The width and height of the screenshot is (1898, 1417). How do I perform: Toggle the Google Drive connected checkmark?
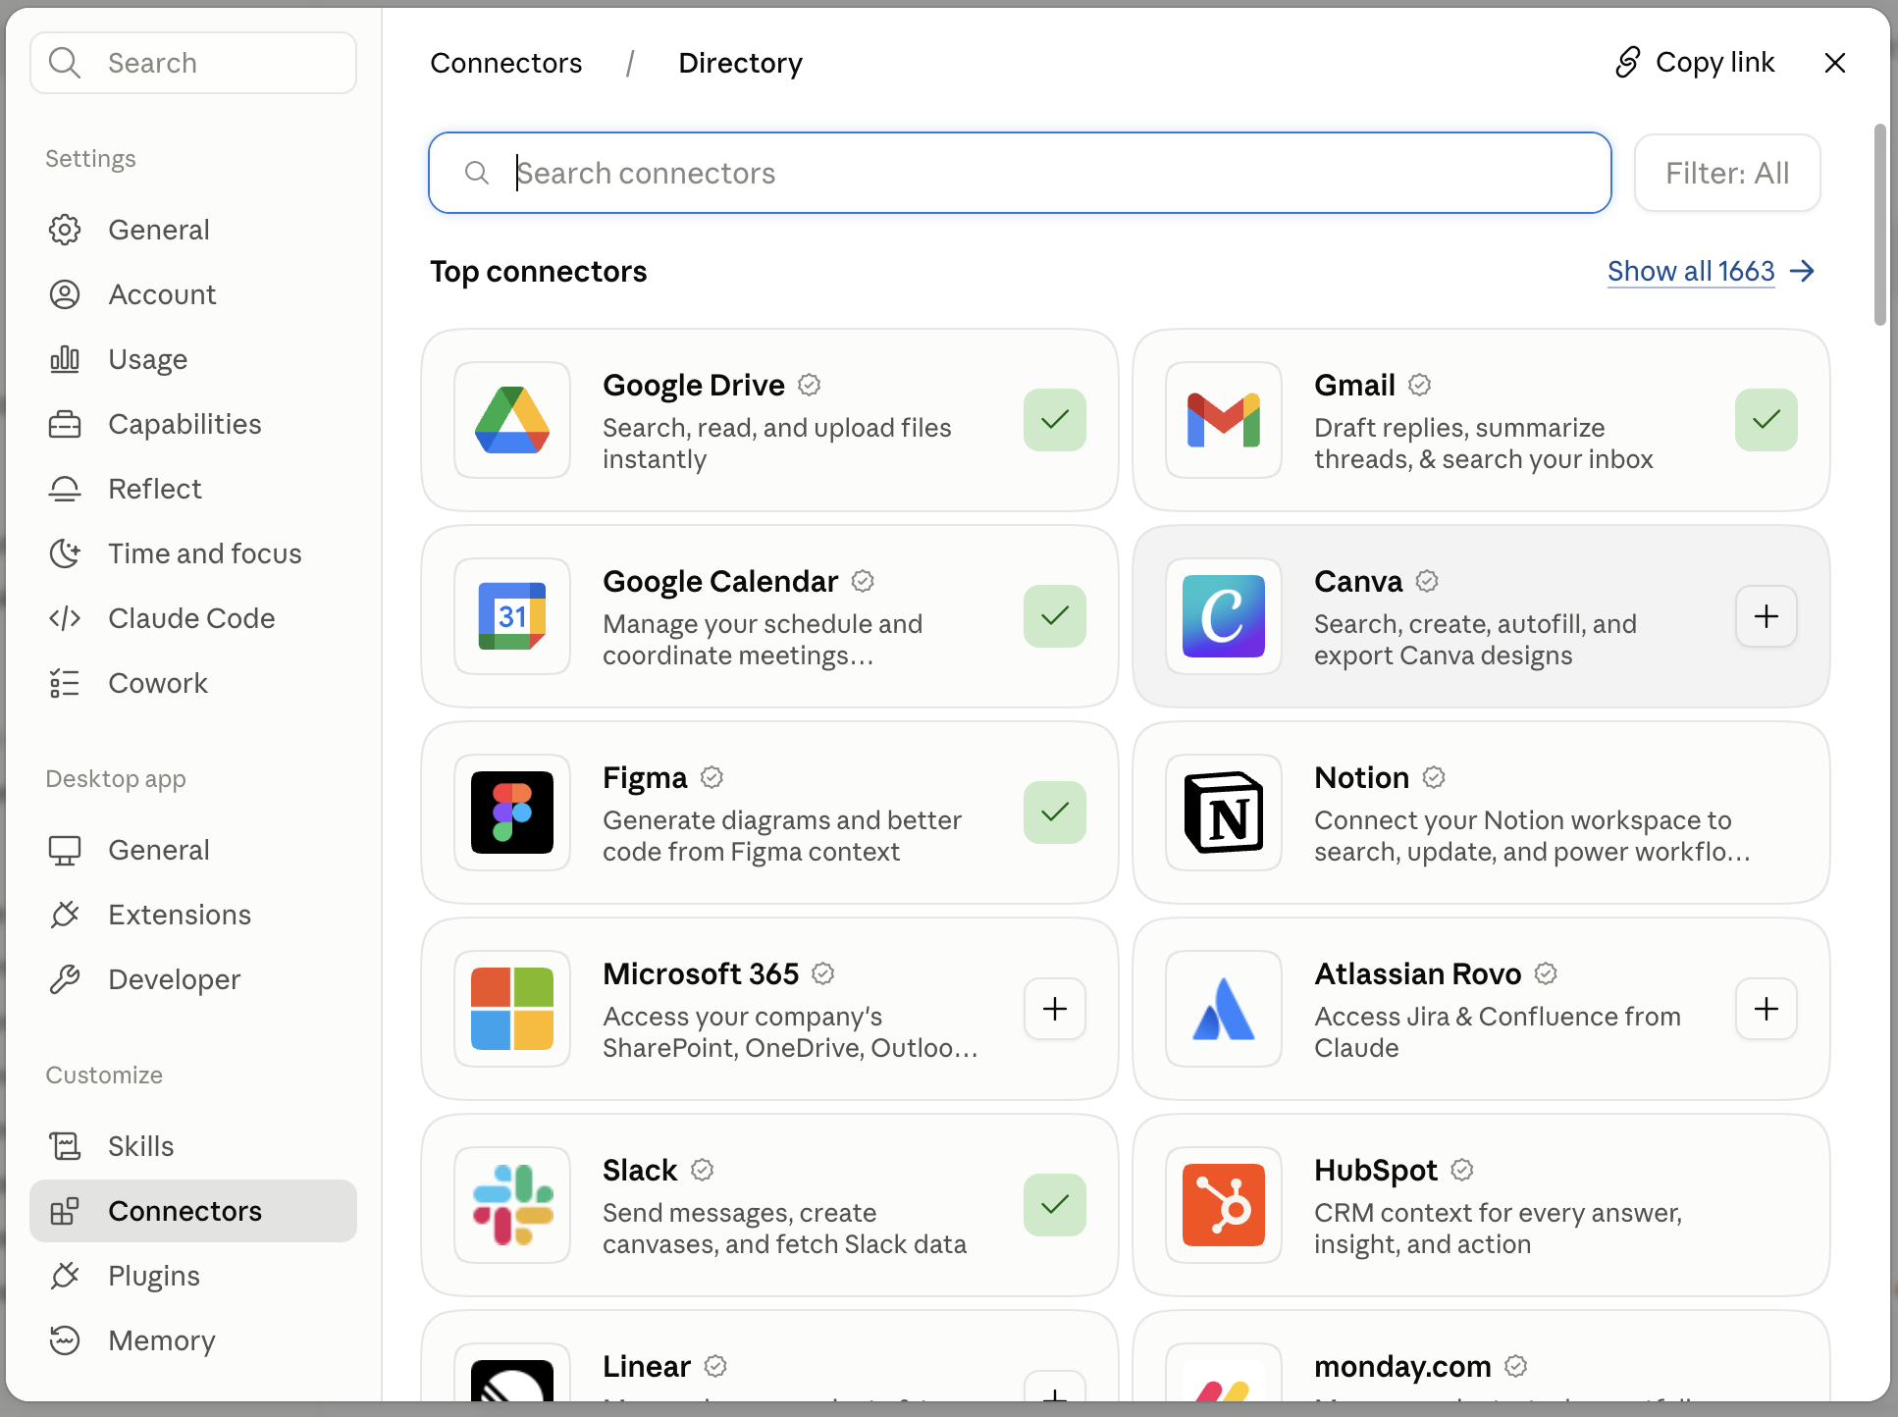(1055, 420)
